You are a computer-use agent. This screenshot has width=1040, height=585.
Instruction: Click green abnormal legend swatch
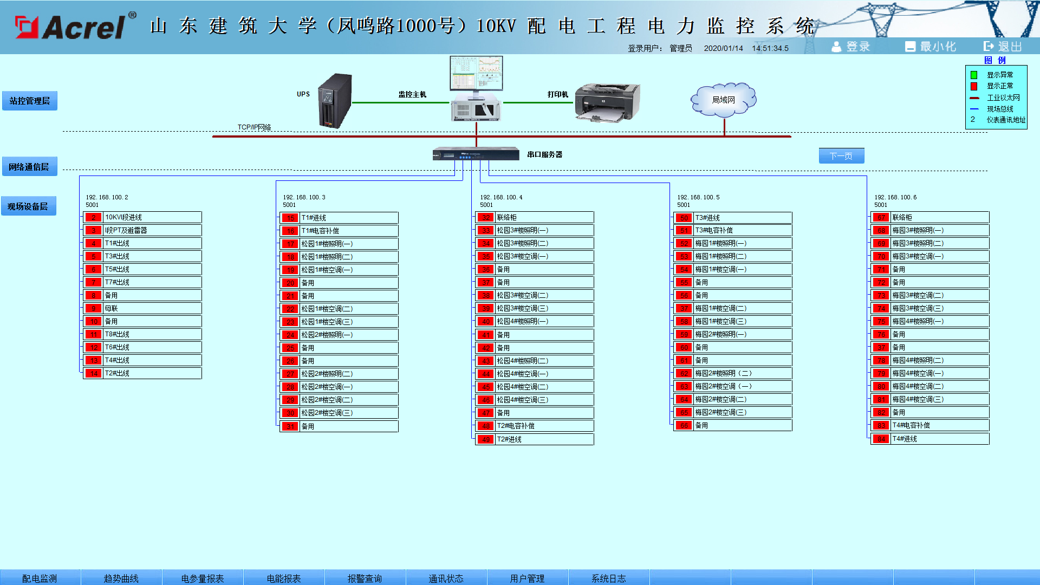click(973, 75)
